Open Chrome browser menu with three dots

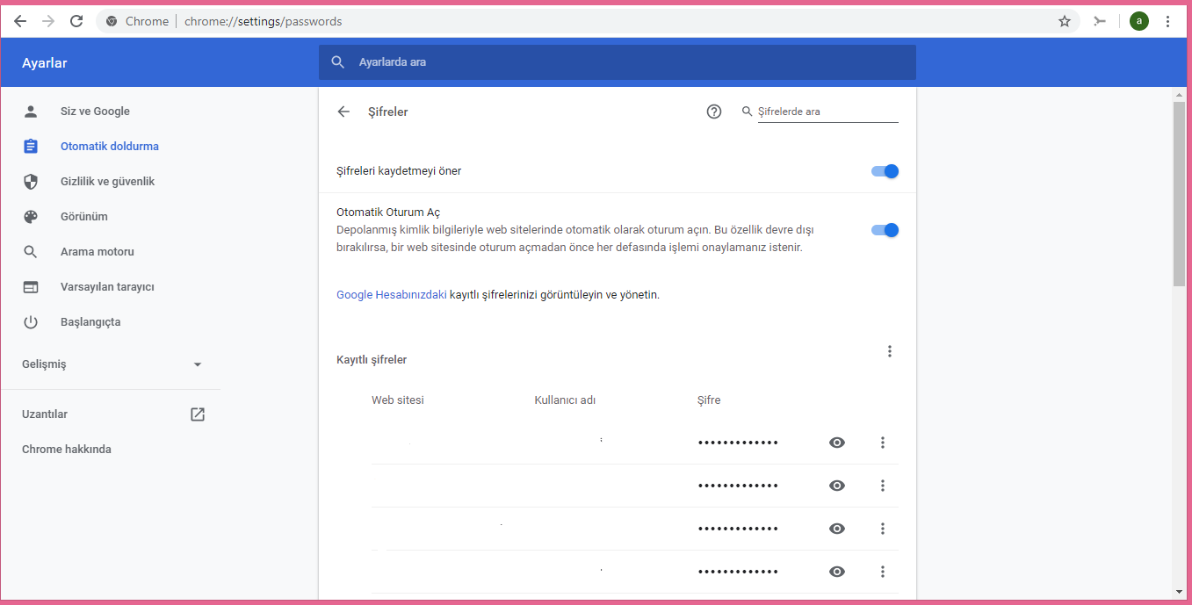(x=1167, y=20)
